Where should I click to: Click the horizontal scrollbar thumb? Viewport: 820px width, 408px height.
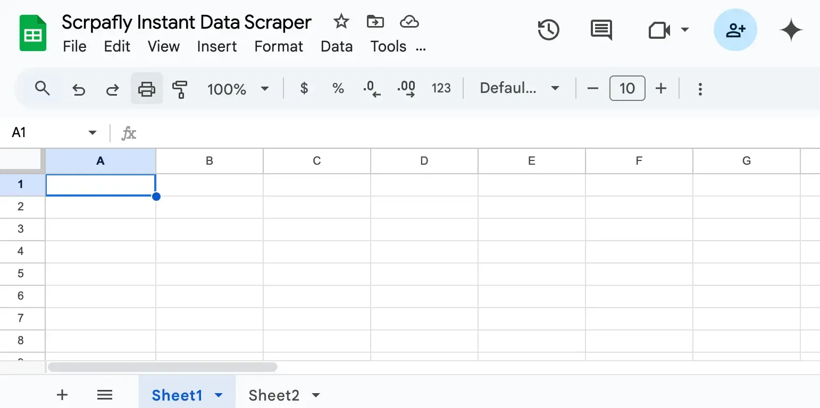[162, 367]
